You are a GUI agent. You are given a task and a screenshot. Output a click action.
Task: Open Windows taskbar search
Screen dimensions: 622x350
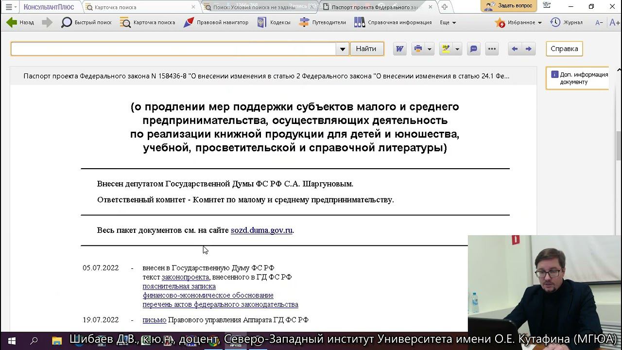[x=34, y=340]
